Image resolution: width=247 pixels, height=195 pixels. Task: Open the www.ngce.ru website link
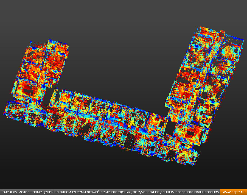(x=233, y=192)
